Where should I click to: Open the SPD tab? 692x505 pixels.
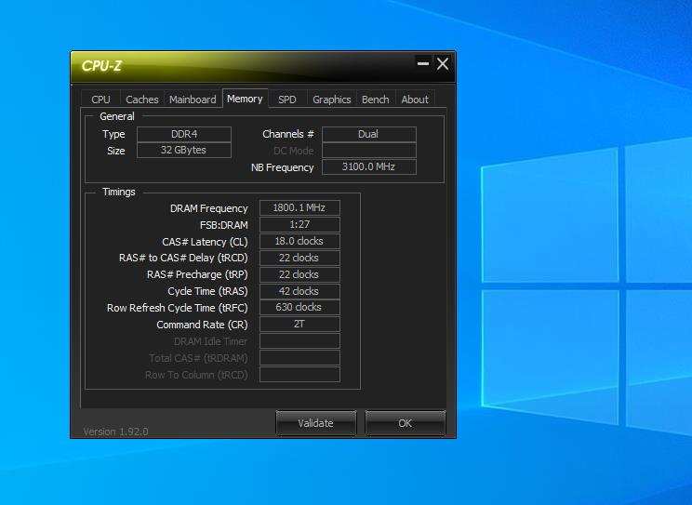(287, 100)
